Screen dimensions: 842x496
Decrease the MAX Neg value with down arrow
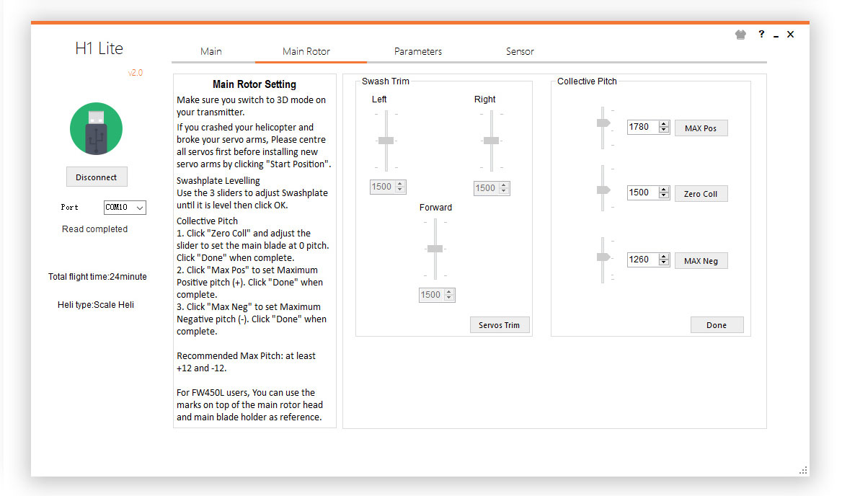664,263
